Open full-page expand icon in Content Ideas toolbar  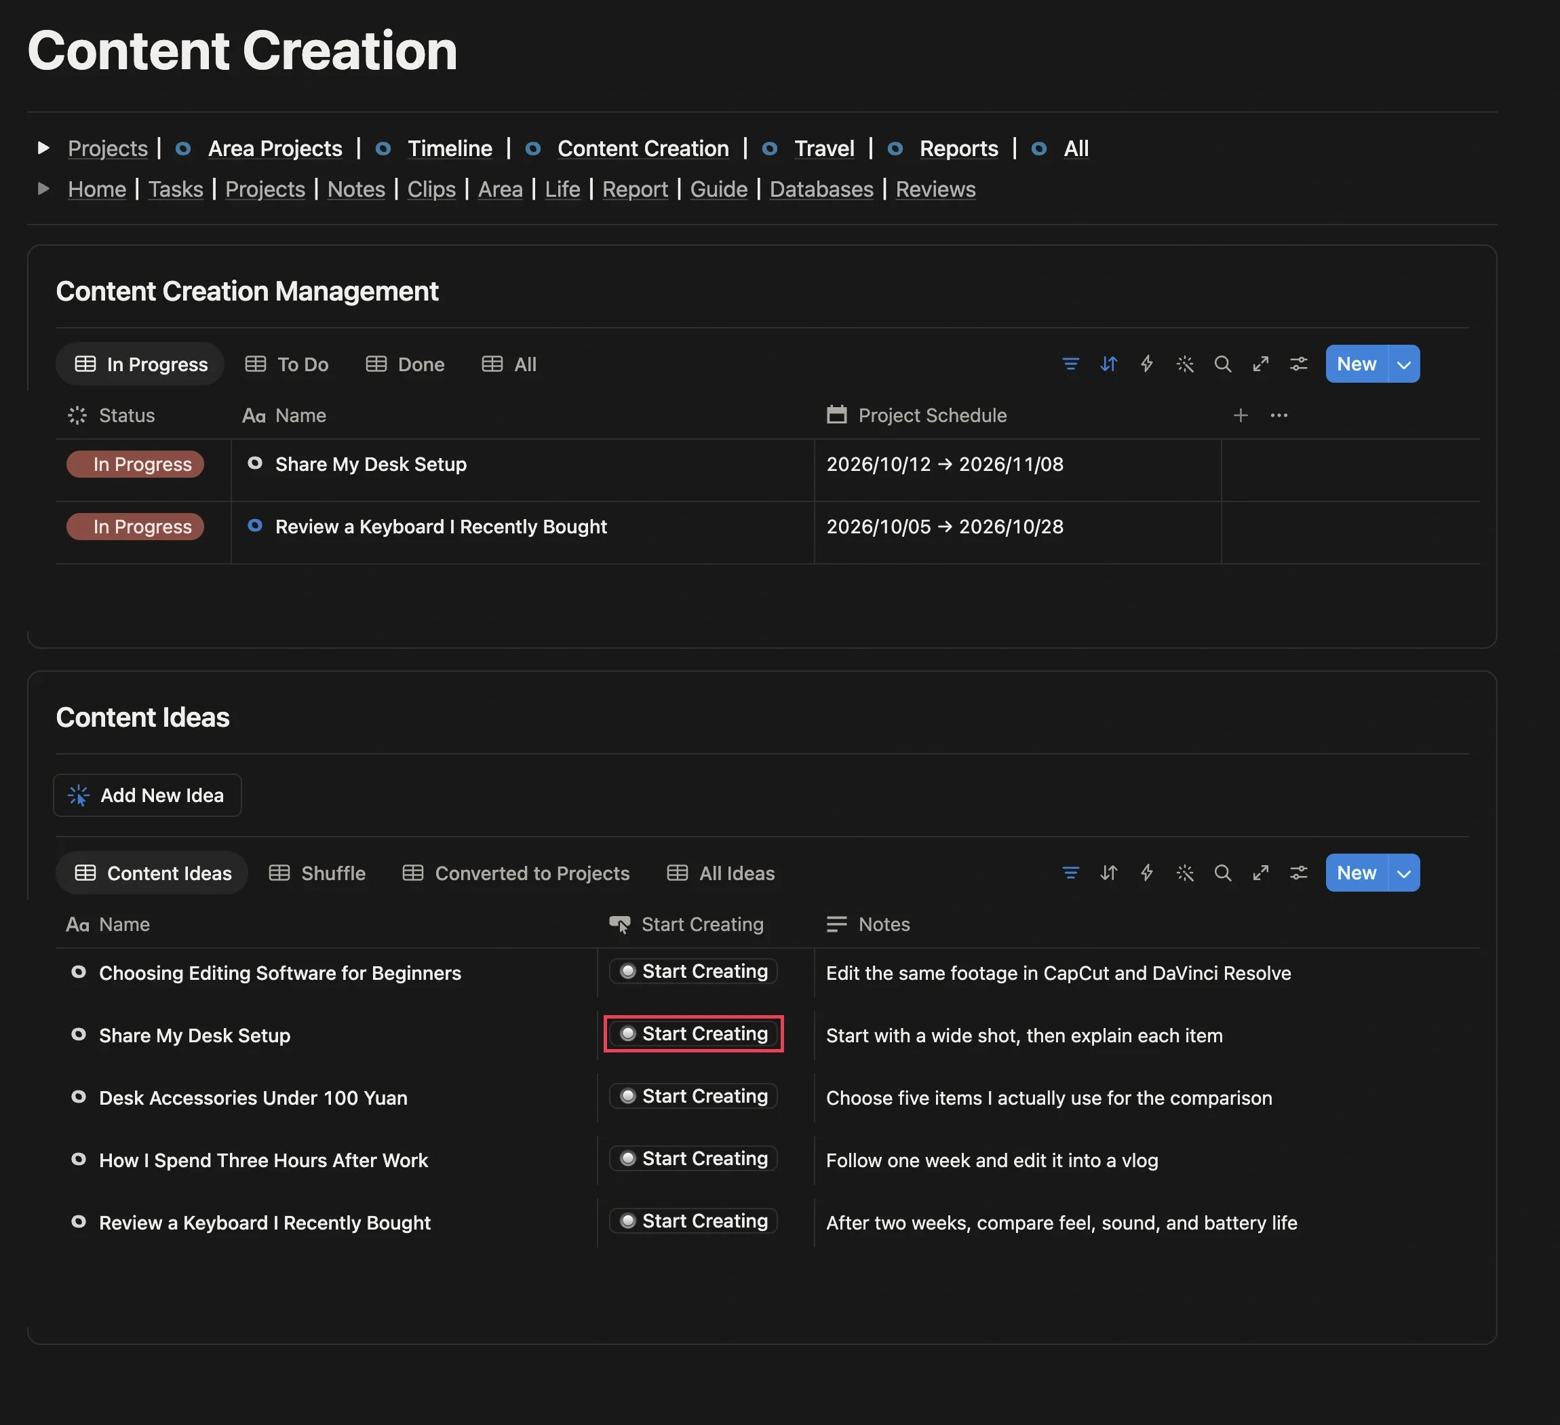click(1260, 873)
